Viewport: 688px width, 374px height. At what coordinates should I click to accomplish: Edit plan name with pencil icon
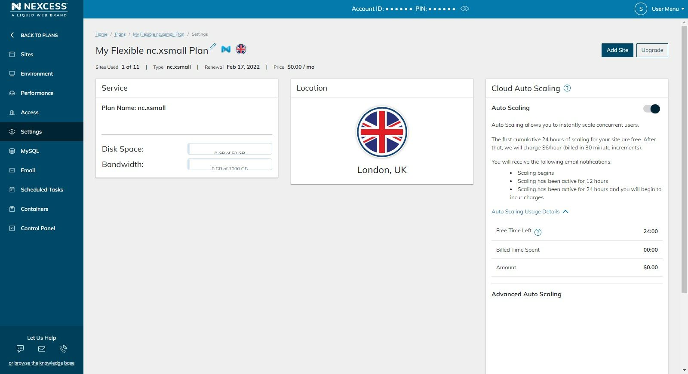point(212,46)
